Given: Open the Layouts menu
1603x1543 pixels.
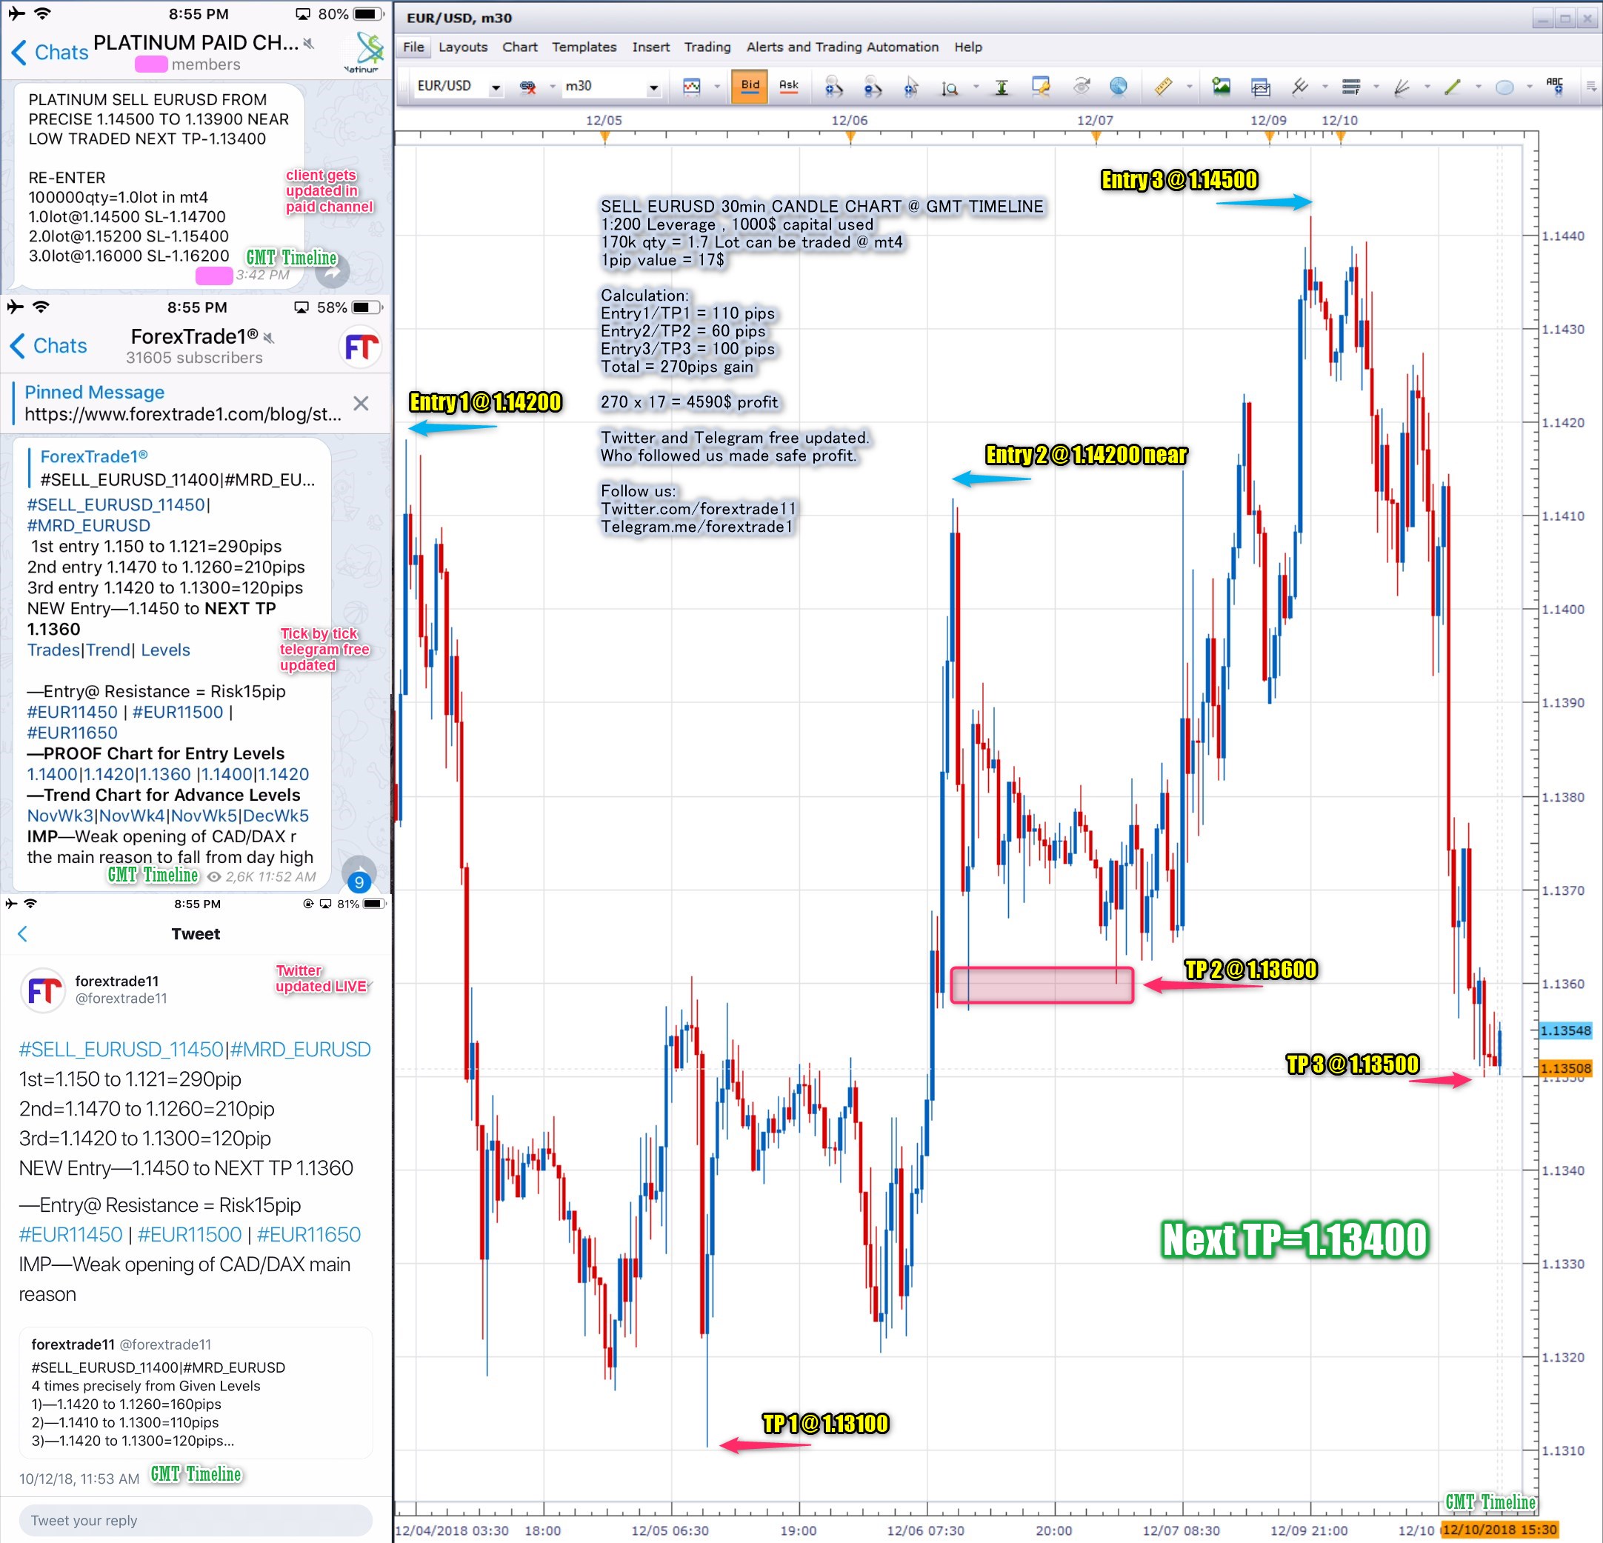Looking at the screenshot, I should (x=463, y=47).
